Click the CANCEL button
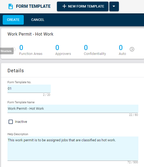Viewport: 144px width, 167px height. (38, 20)
